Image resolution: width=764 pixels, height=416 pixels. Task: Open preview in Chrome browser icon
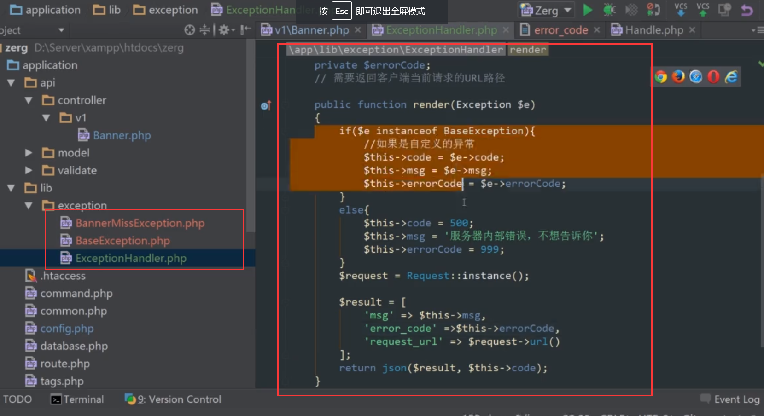[x=661, y=77]
